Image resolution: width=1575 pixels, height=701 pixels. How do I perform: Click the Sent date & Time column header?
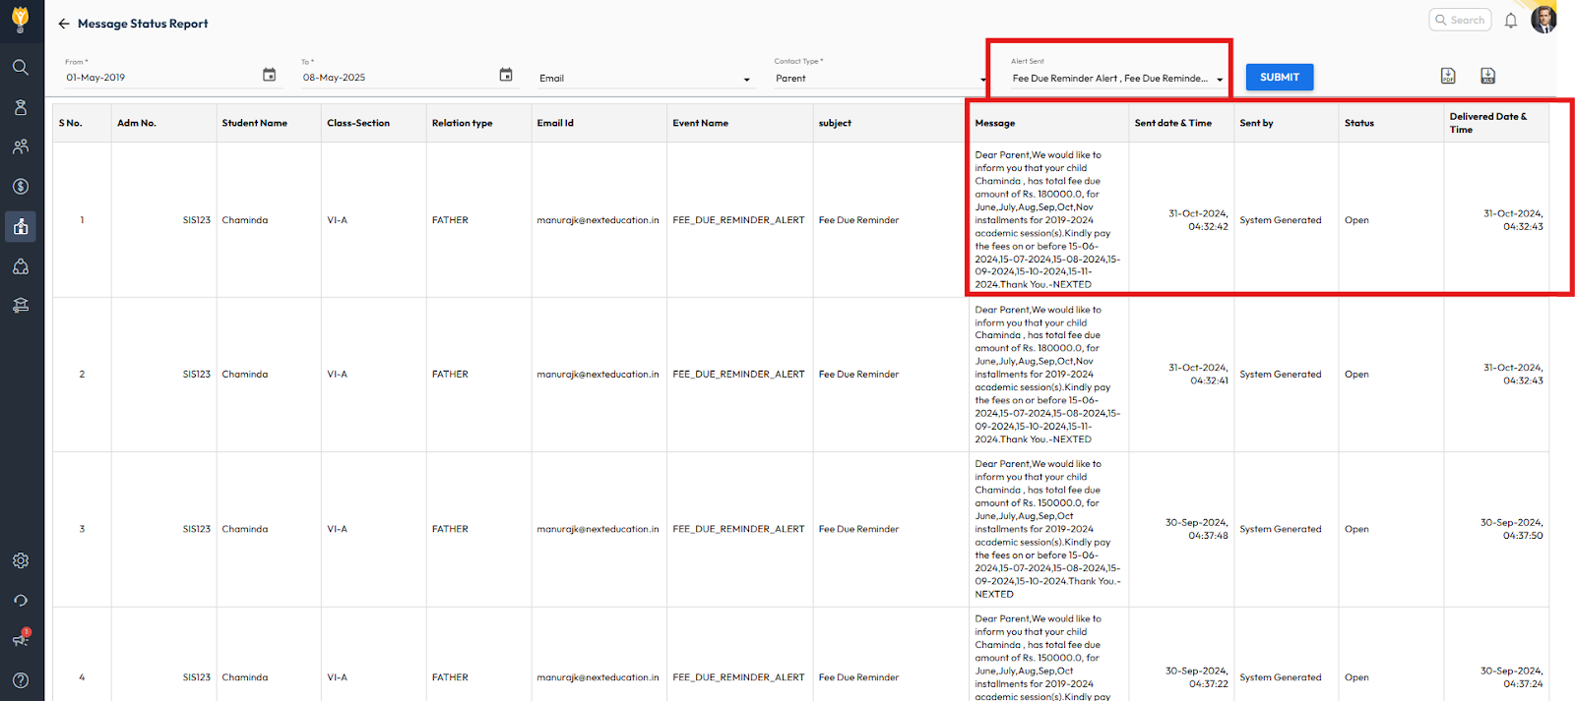click(1172, 123)
